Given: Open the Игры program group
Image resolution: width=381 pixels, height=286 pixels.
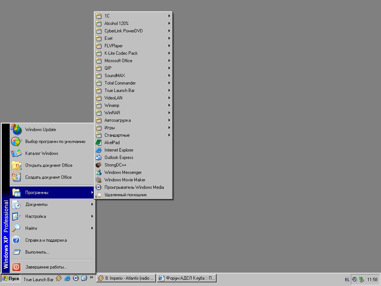Looking at the screenshot, I should point(134,128).
